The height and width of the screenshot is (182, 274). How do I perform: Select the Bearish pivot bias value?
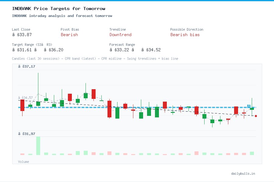coord(69,35)
